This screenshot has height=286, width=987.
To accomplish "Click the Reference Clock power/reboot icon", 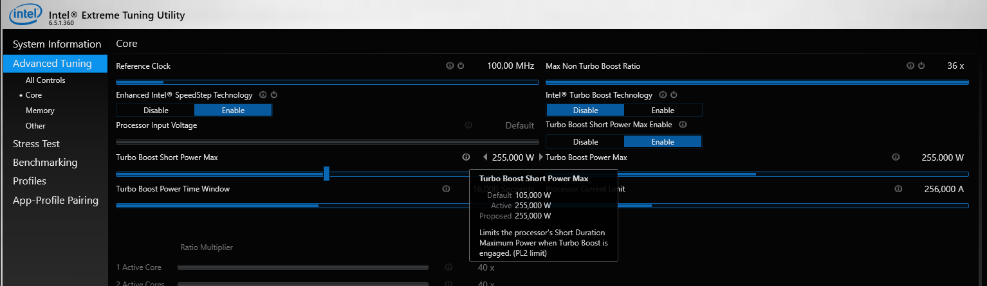I will [461, 66].
